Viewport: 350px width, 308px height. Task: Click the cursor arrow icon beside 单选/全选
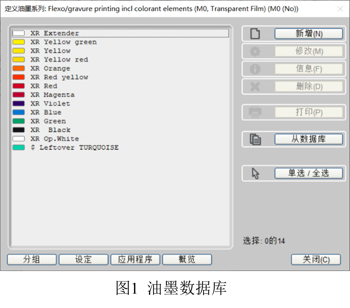pyautogui.click(x=255, y=173)
